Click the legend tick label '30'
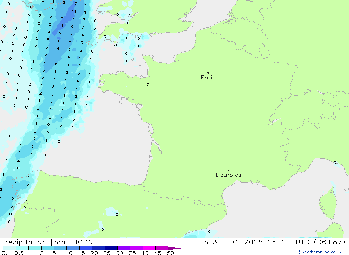The height and width of the screenshot is (255, 349). pos(119,253)
